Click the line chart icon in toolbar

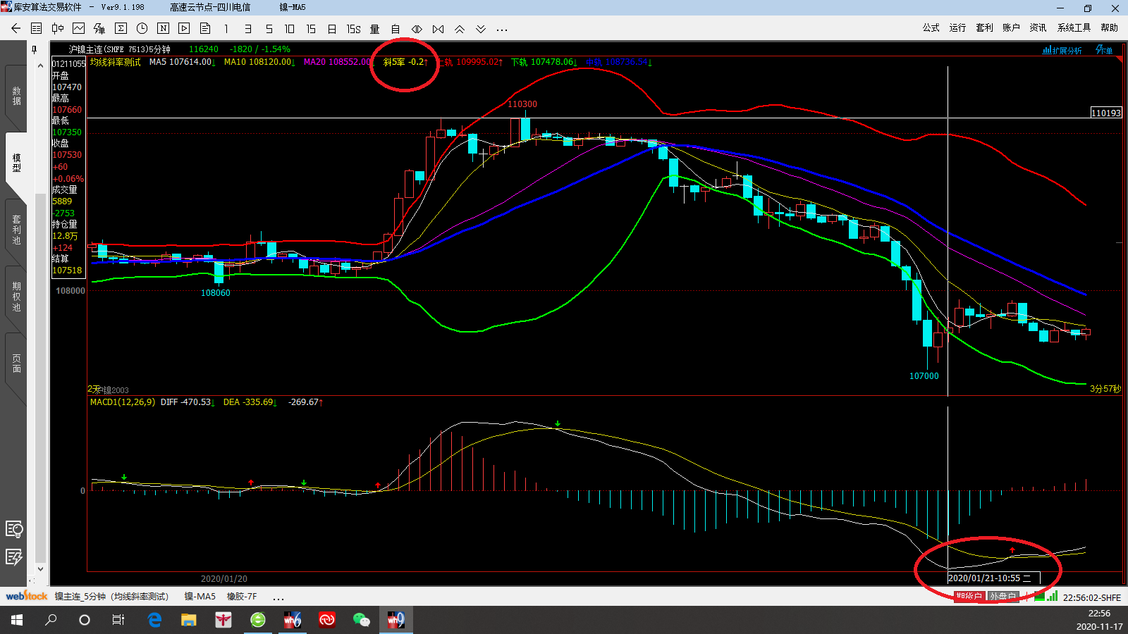79,29
